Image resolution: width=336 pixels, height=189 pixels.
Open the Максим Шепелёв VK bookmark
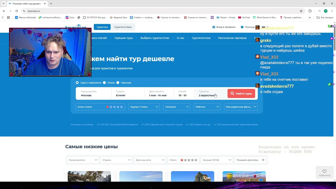pyautogui.click(x=25, y=18)
